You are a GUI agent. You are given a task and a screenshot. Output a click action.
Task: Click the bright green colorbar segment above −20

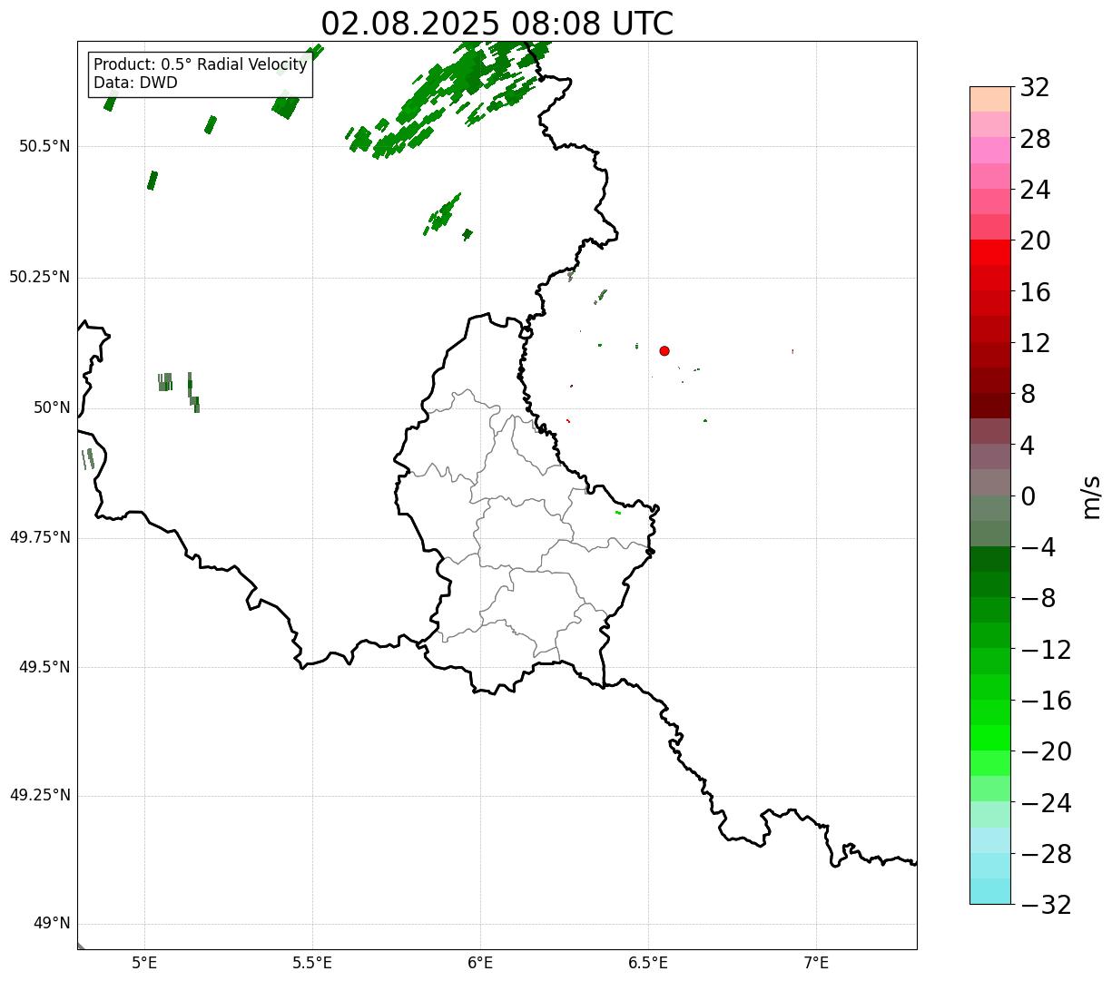(x=990, y=738)
